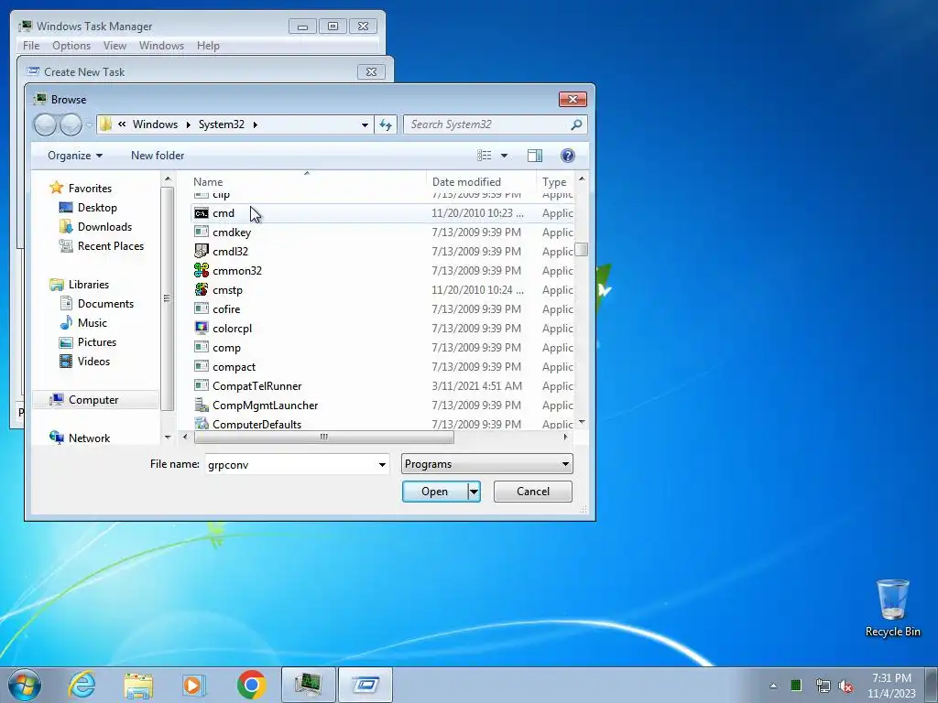This screenshot has height=703, width=938.
Task: Click the Desktop icon in Favorites
Action: [x=66, y=208]
